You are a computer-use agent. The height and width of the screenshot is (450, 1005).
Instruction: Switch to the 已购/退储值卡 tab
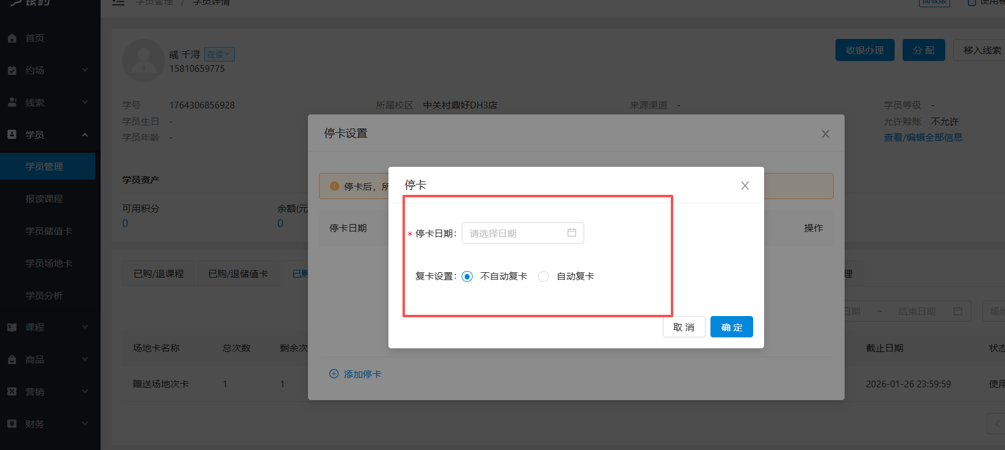tap(238, 274)
